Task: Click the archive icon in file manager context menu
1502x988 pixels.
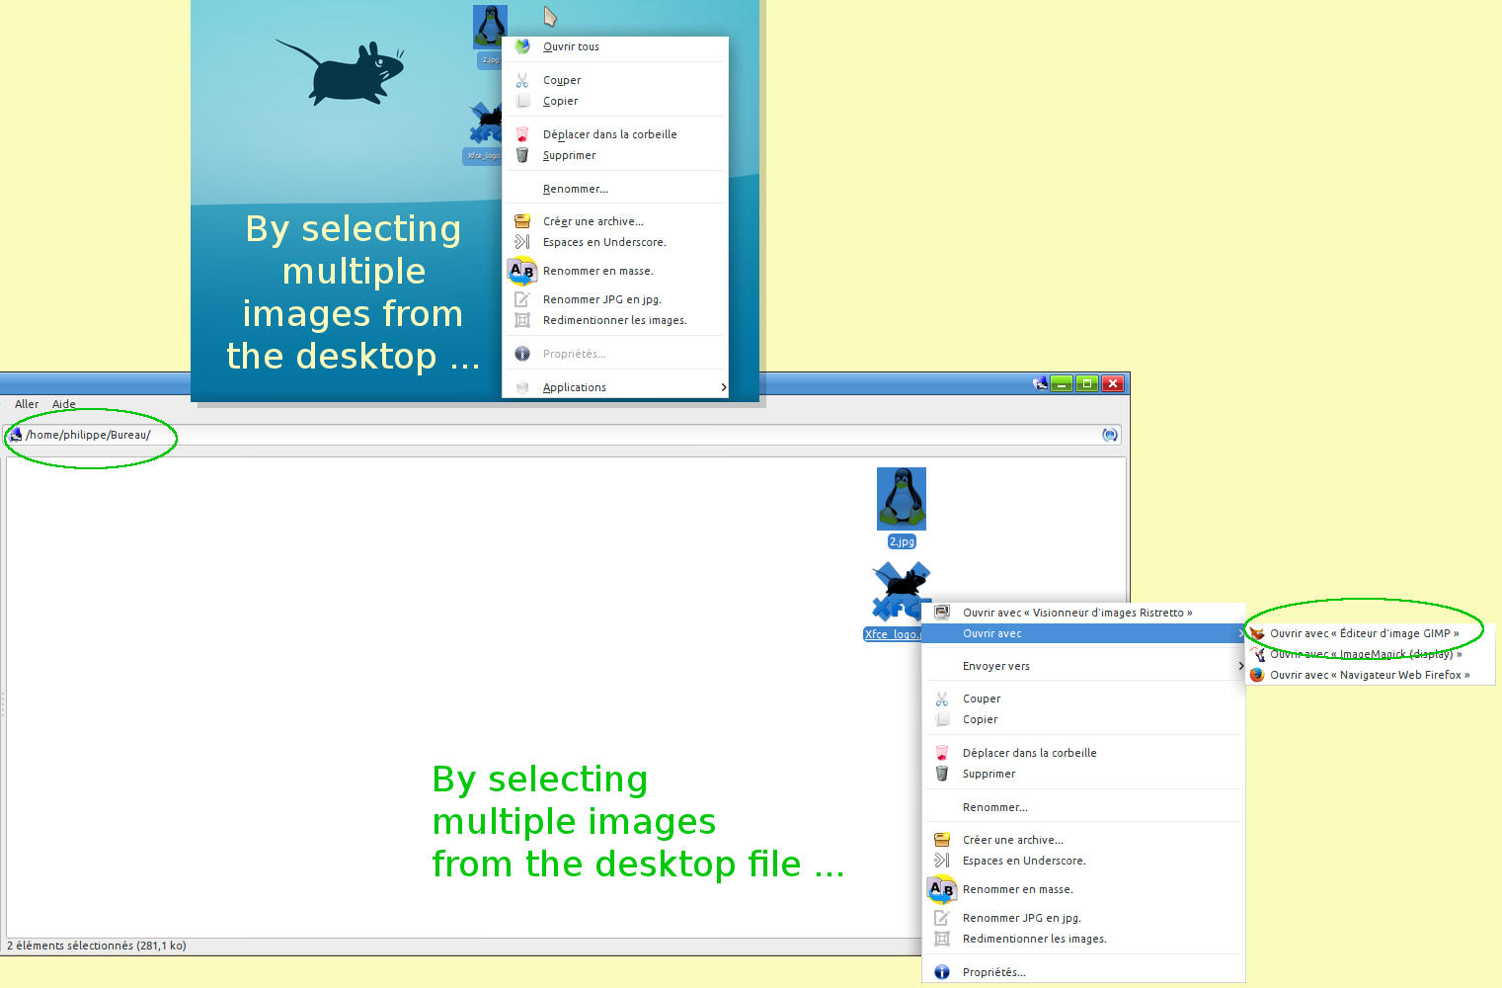Action: [x=942, y=840]
